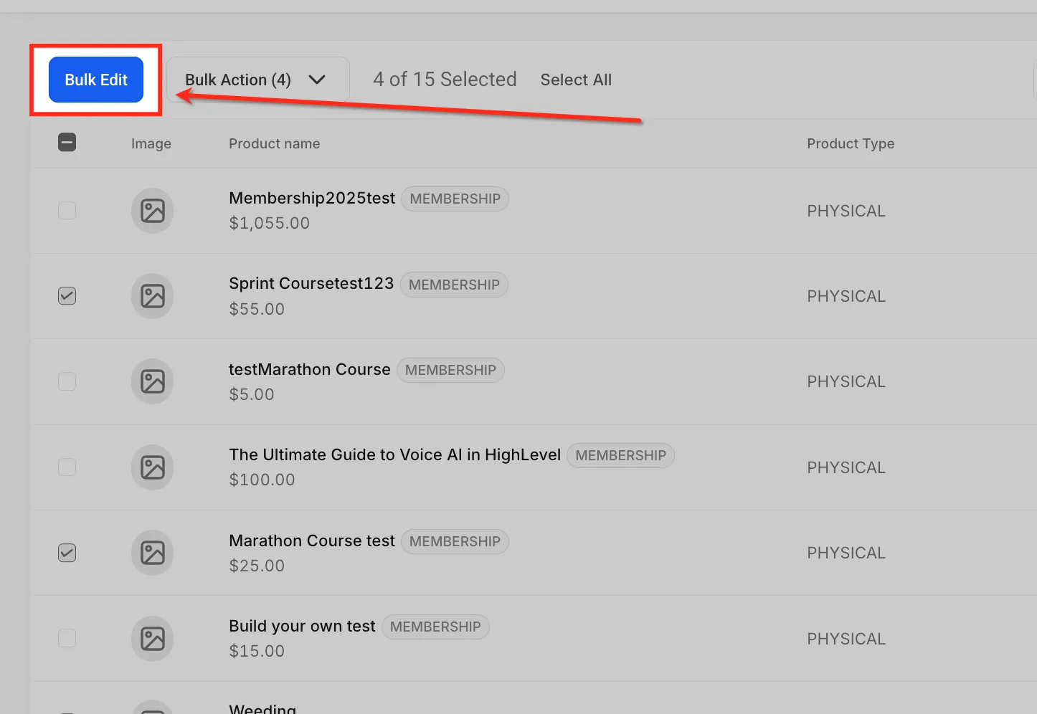Check the Build your own test checkbox
1037x714 pixels.
click(67, 638)
